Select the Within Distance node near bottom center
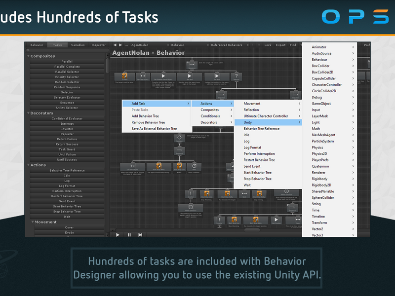 (x=191, y=208)
